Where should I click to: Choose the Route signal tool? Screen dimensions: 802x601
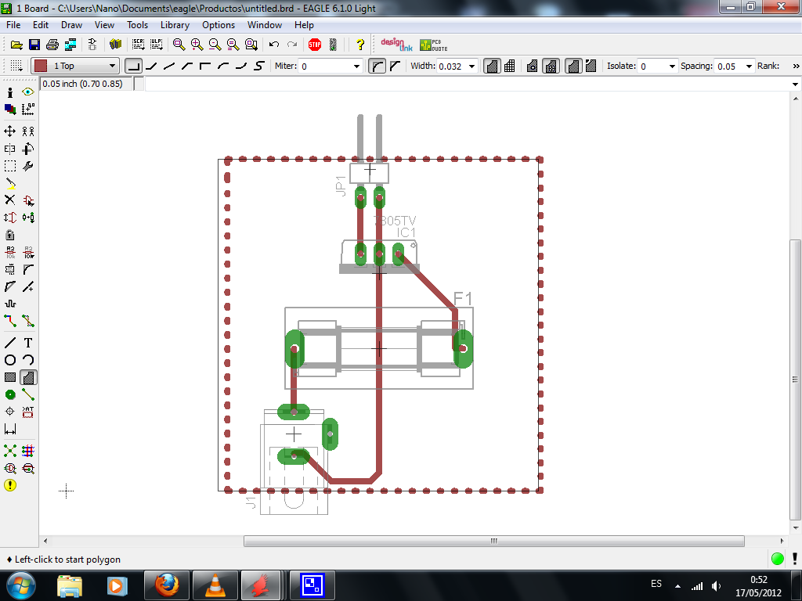(9, 321)
